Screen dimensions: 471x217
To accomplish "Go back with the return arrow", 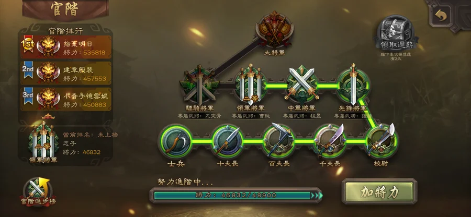I will click(x=441, y=15).
